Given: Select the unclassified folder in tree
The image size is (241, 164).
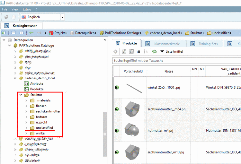Looking at the screenshot, I should point(44,128).
